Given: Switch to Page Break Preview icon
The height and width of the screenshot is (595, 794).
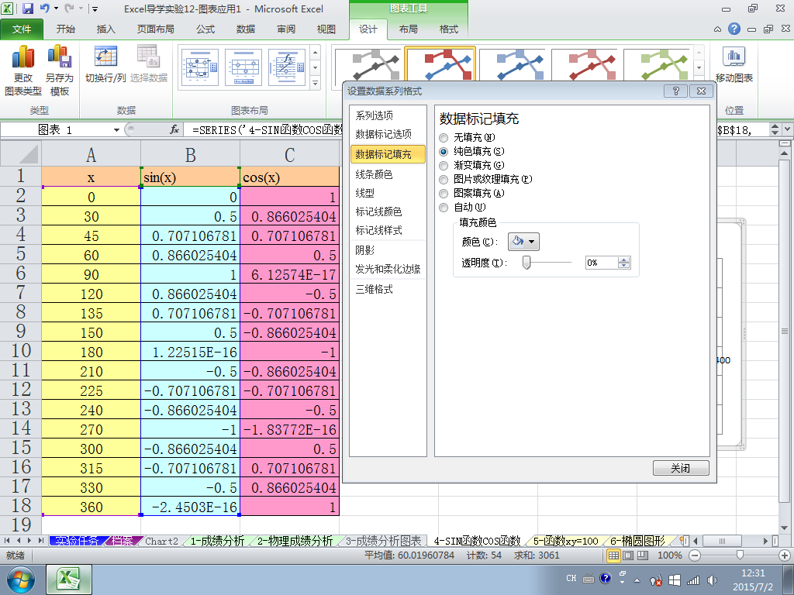Looking at the screenshot, I should click(x=643, y=555).
